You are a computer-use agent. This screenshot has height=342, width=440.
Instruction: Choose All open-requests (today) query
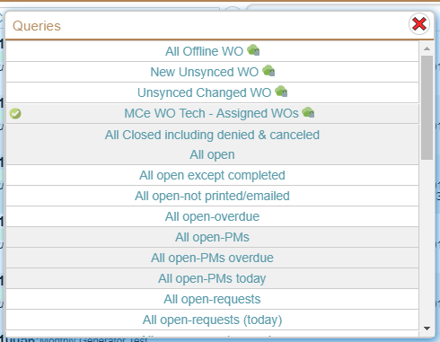click(212, 320)
